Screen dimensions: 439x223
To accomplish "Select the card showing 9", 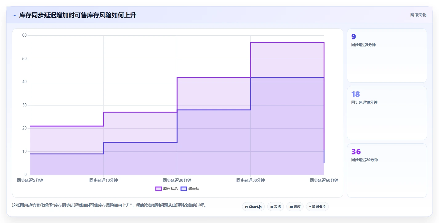I will click(x=387, y=55).
